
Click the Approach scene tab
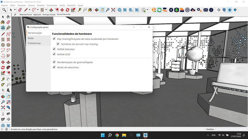[x=37, y=15]
